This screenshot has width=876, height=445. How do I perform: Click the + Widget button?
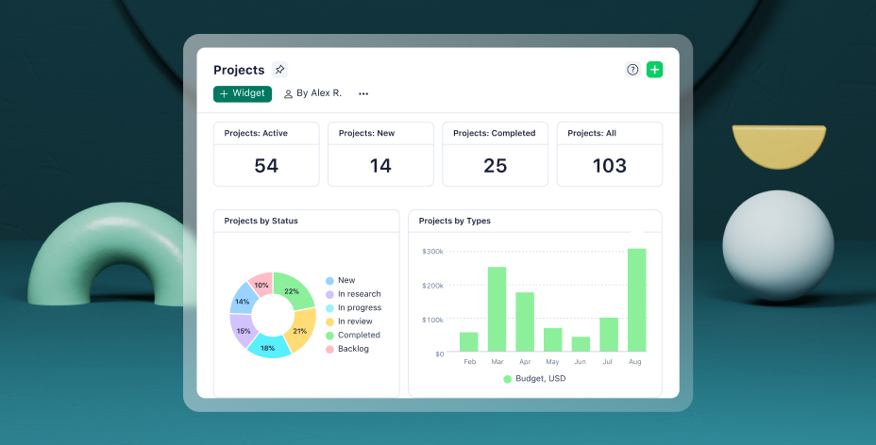243,94
